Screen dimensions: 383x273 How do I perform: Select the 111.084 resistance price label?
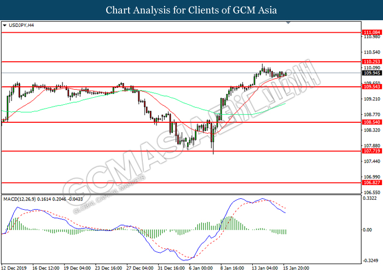tap(372, 32)
